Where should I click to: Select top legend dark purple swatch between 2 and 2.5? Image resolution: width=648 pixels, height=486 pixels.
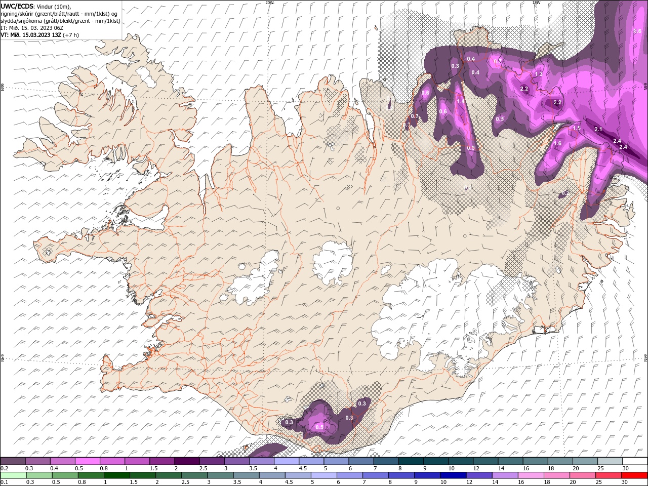point(187,461)
